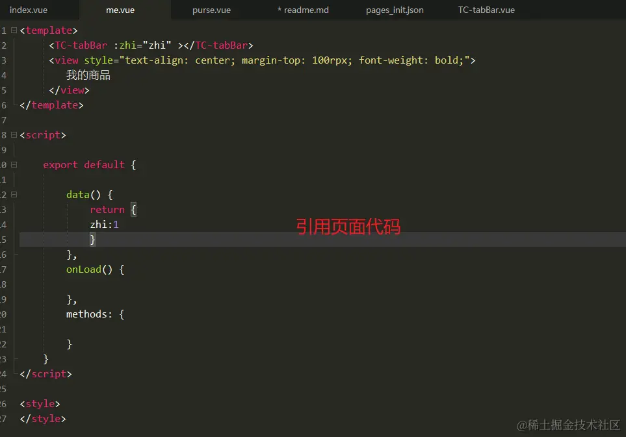
Task: Collapse the export default fold marker
Action: tap(14, 165)
